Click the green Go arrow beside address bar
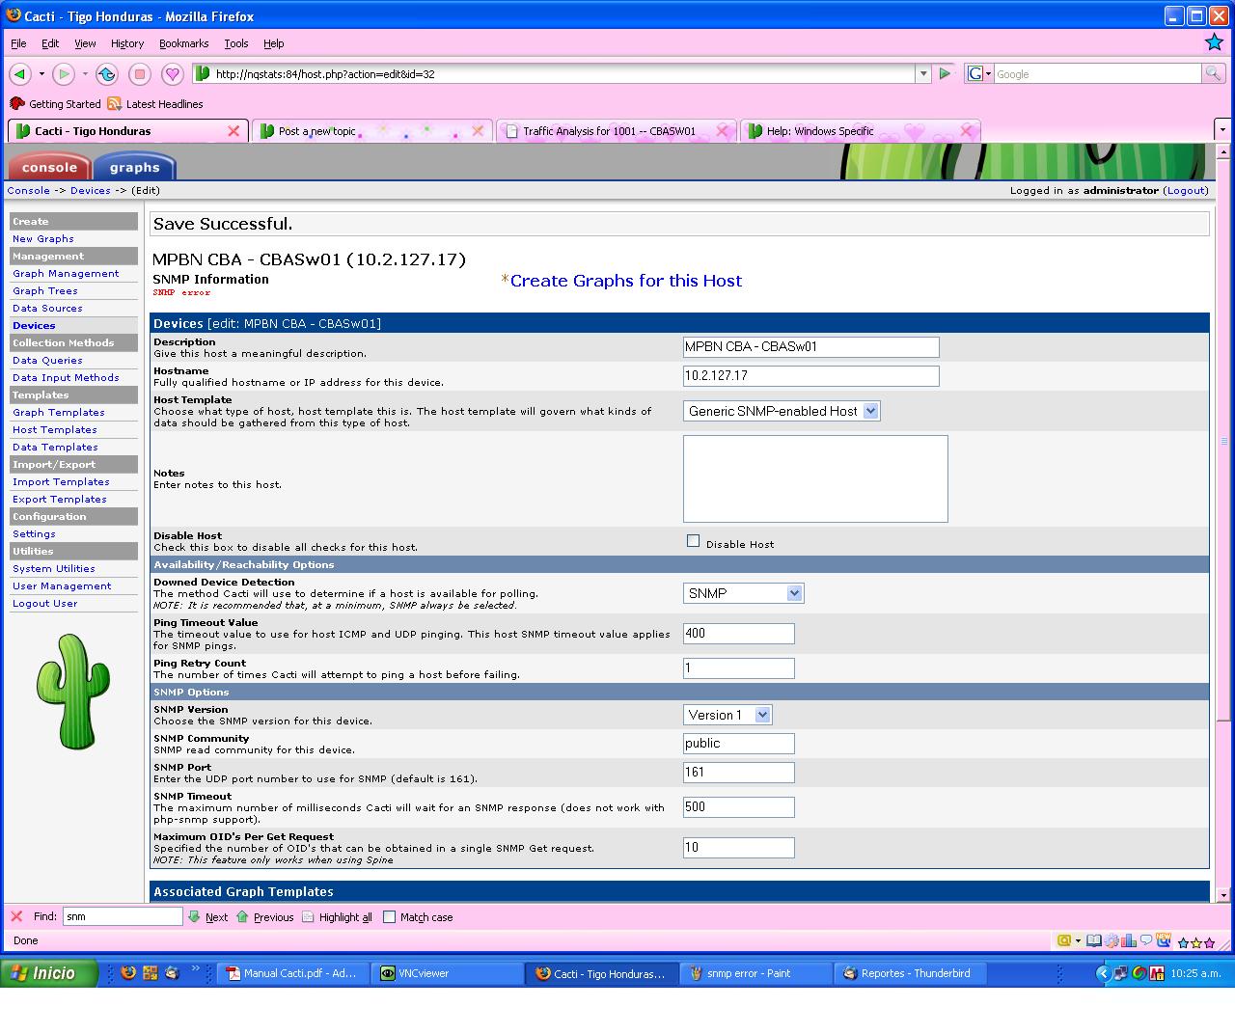 [x=945, y=73]
